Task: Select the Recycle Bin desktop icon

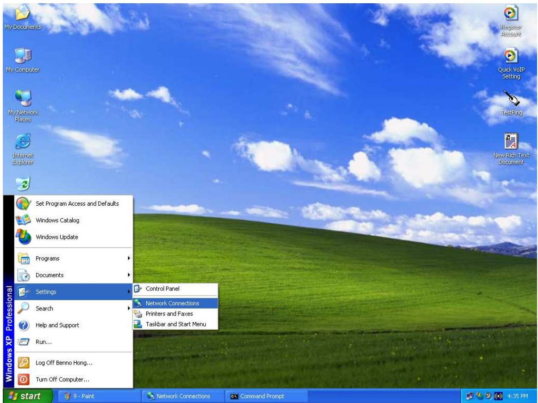Action: [x=23, y=184]
